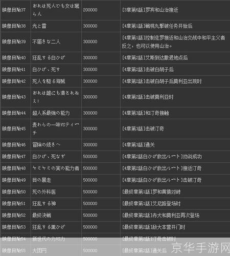Screen dimensions: 230x256
Task: Click the title 超人系最強の能力
Action: click(51, 113)
